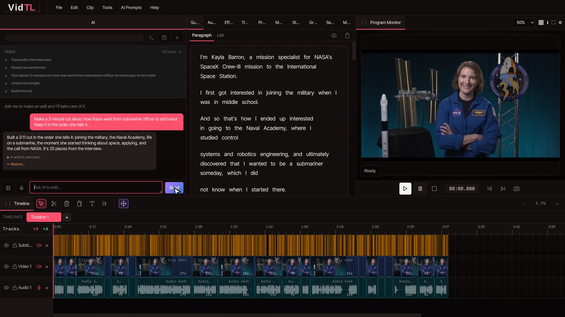The image size is (565, 317).
Task: Add a new timeline tab
Action: 67,217
